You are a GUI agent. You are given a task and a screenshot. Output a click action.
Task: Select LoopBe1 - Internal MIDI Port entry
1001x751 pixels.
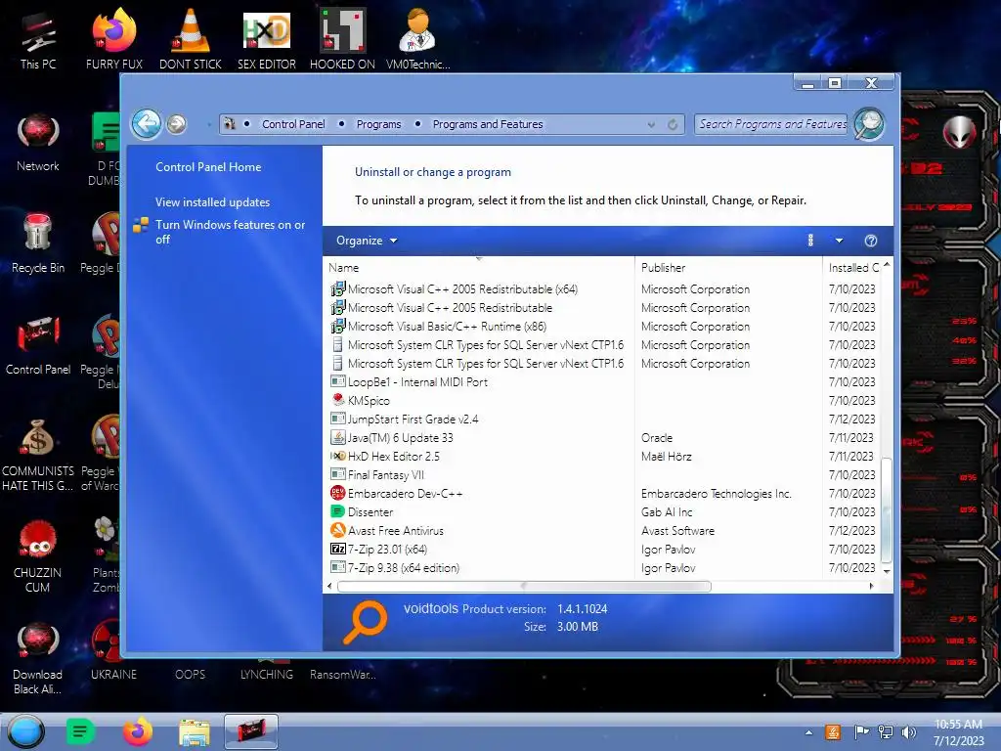[417, 382]
